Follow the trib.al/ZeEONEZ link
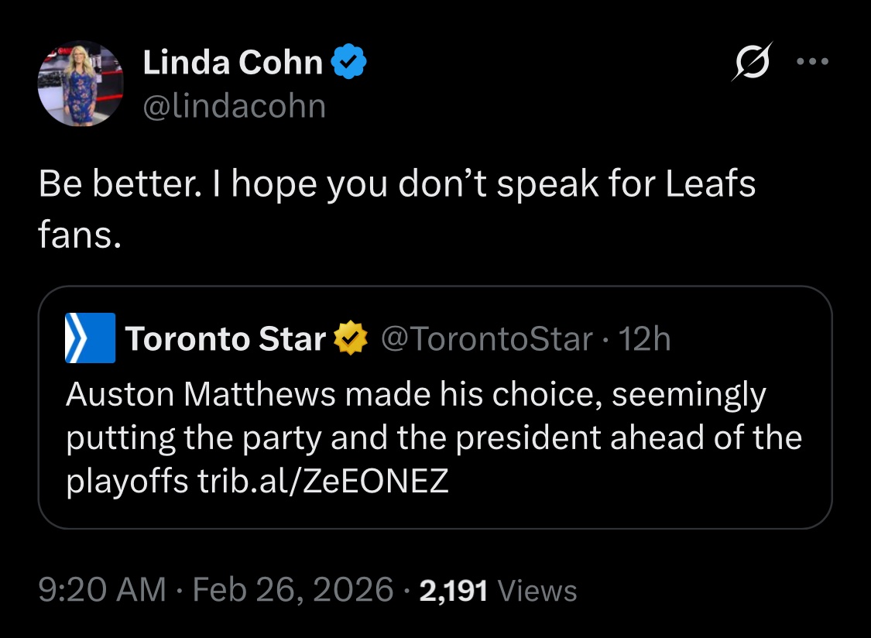This screenshot has height=638, width=871. pyautogui.click(x=321, y=482)
